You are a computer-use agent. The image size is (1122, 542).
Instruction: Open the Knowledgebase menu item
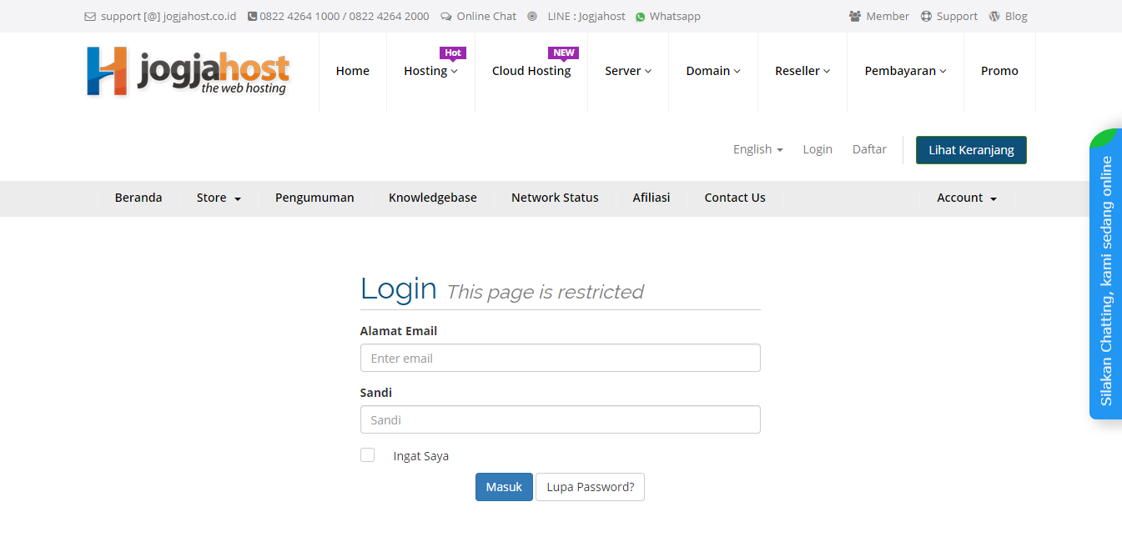[432, 198]
